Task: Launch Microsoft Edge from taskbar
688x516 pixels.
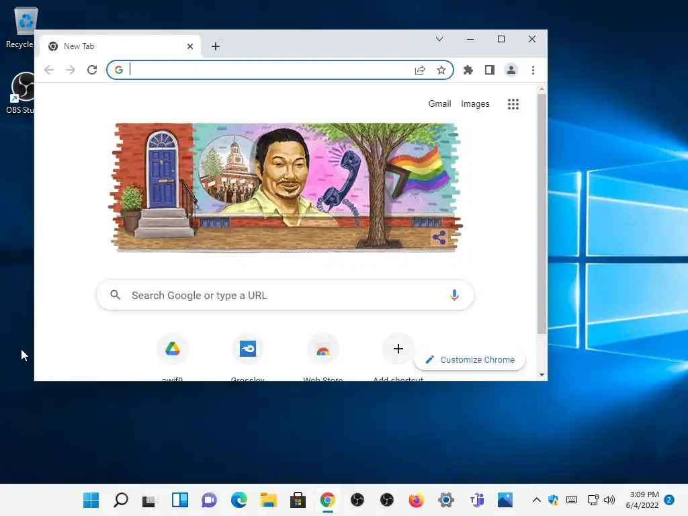Action: [x=239, y=500]
